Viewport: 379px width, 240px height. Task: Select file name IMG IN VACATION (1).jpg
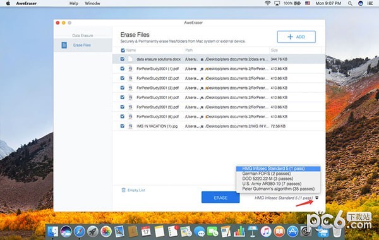pos(157,126)
